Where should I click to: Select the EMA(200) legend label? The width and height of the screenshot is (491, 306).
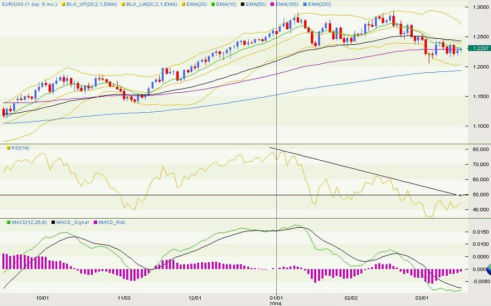[319, 4]
